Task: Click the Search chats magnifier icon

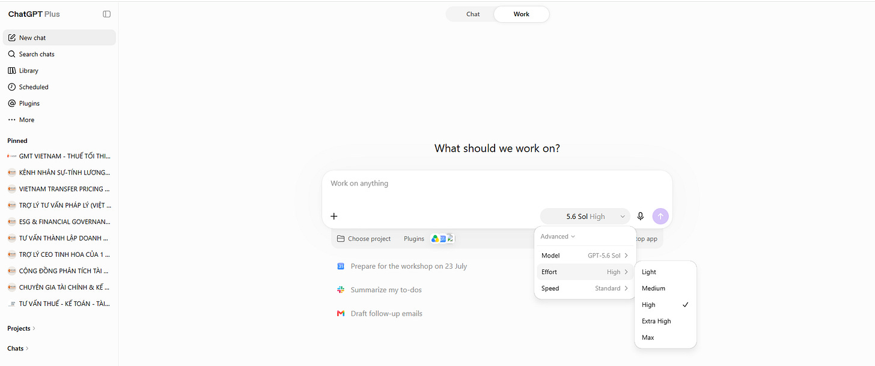Action: (12, 54)
